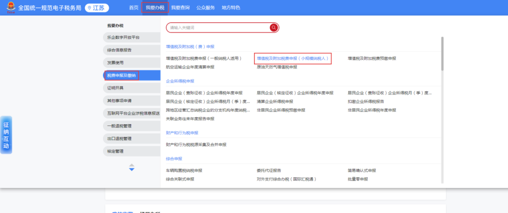Click the blue down arrow under sidebar

132,169
